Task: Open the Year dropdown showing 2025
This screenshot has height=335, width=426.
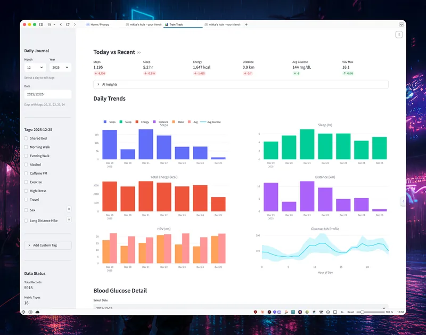Action: [x=60, y=68]
